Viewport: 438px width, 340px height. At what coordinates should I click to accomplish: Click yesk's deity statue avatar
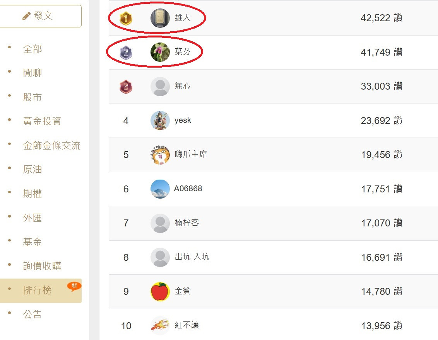pyautogui.click(x=160, y=121)
